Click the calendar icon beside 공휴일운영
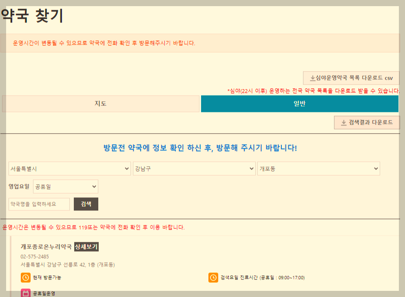This screenshot has width=405, height=297. tap(26, 293)
